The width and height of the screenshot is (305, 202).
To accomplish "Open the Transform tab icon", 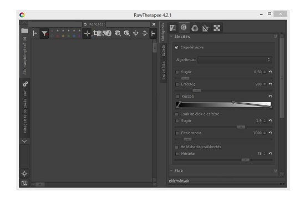I will point(206,28).
